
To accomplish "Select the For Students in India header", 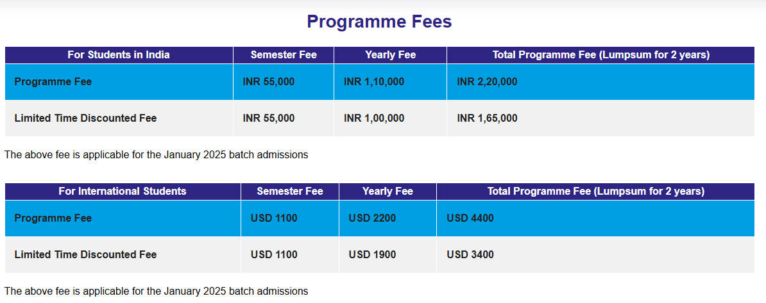I will coord(119,55).
